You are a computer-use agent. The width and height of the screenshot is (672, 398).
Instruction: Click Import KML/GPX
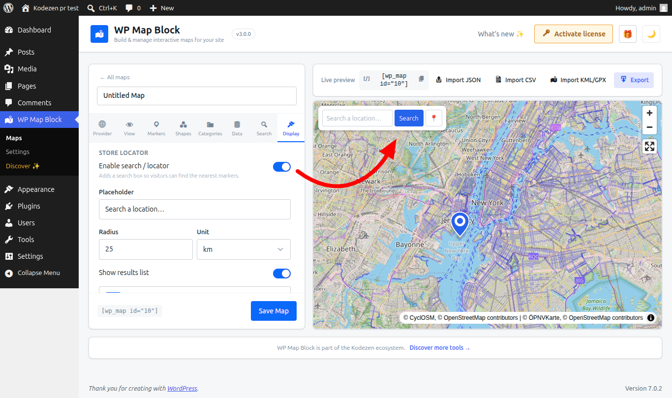point(578,80)
